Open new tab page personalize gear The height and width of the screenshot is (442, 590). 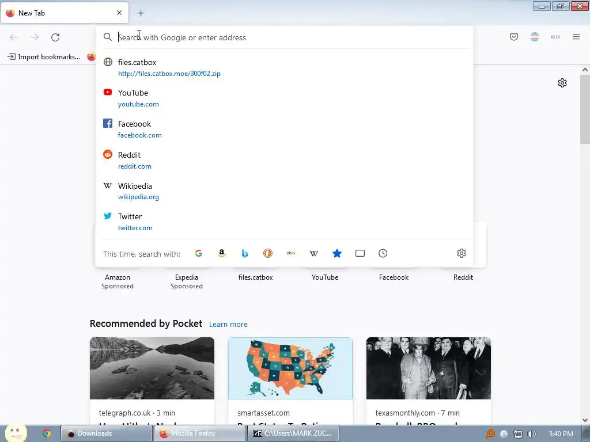[562, 83]
